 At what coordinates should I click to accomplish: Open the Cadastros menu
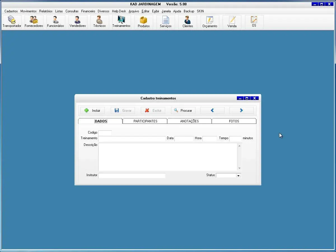[11, 11]
